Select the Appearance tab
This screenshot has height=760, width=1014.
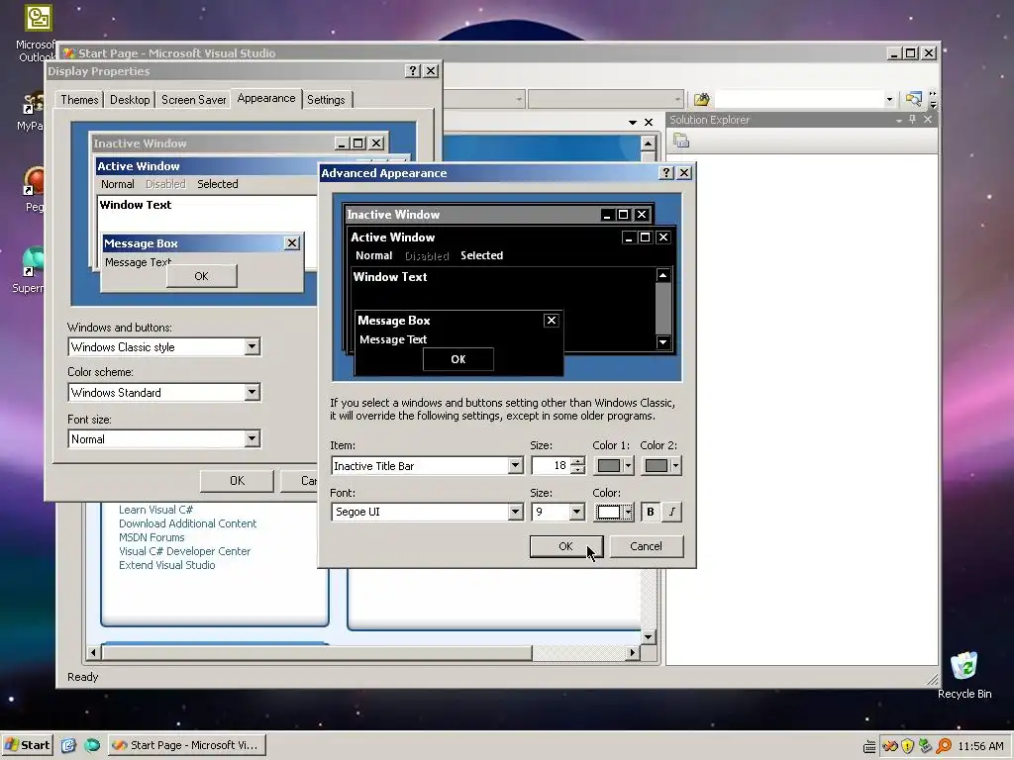pos(265,98)
